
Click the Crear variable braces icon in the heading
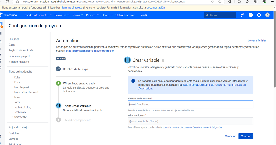pos(127,60)
